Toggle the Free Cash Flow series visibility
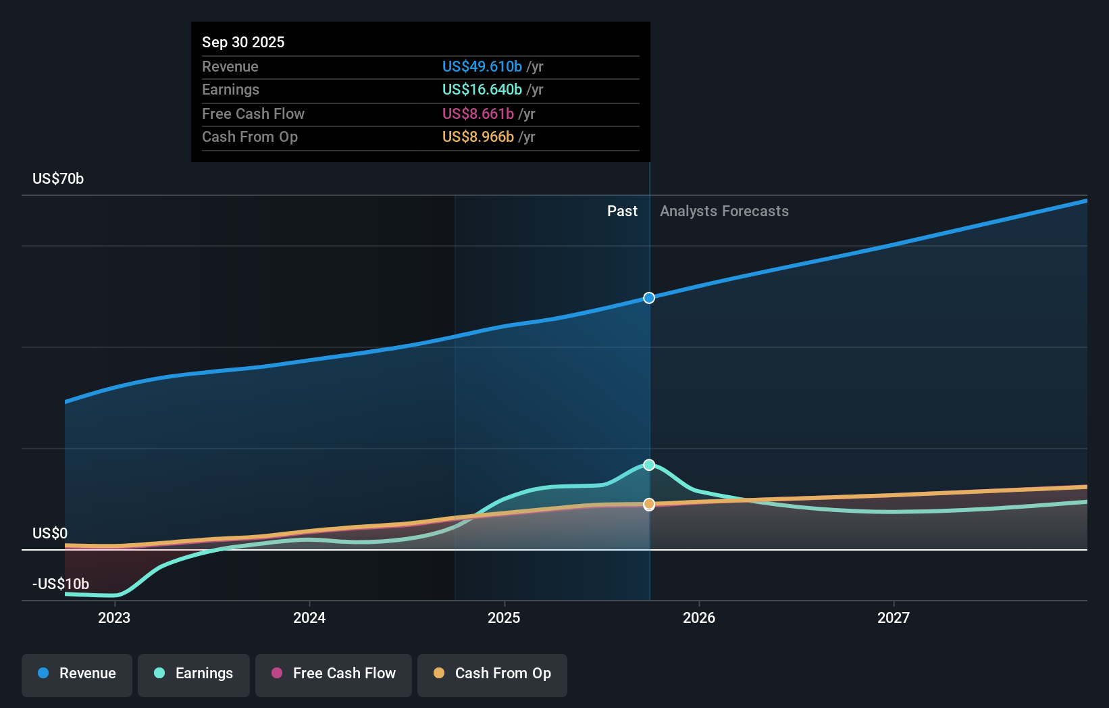The image size is (1109, 708). [x=333, y=674]
